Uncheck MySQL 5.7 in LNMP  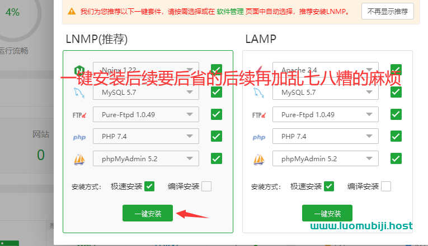[217, 92]
